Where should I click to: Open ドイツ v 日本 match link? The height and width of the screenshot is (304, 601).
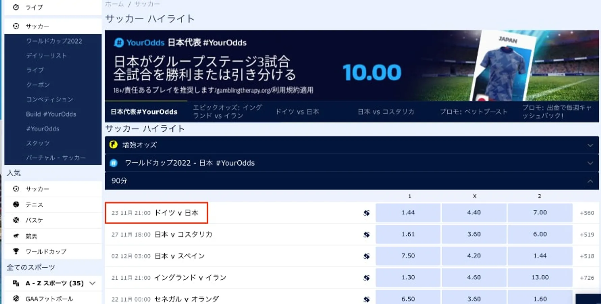[177, 213]
